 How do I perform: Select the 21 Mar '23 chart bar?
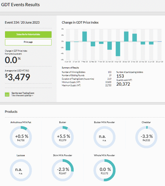click(x=110, y=45)
